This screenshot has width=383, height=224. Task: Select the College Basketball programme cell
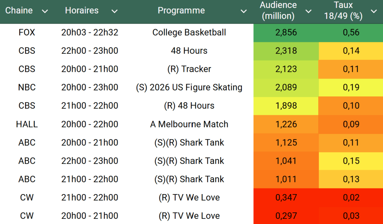click(x=189, y=33)
